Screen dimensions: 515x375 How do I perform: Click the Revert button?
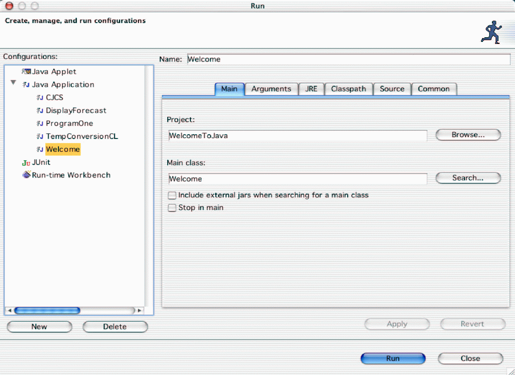(x=472, y=324)
